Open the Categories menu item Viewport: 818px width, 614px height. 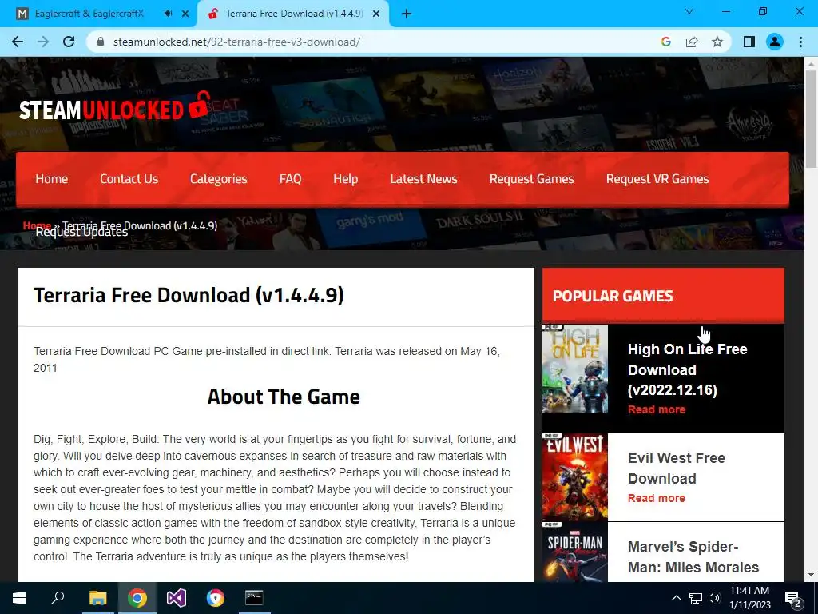(x=219, y=179)
